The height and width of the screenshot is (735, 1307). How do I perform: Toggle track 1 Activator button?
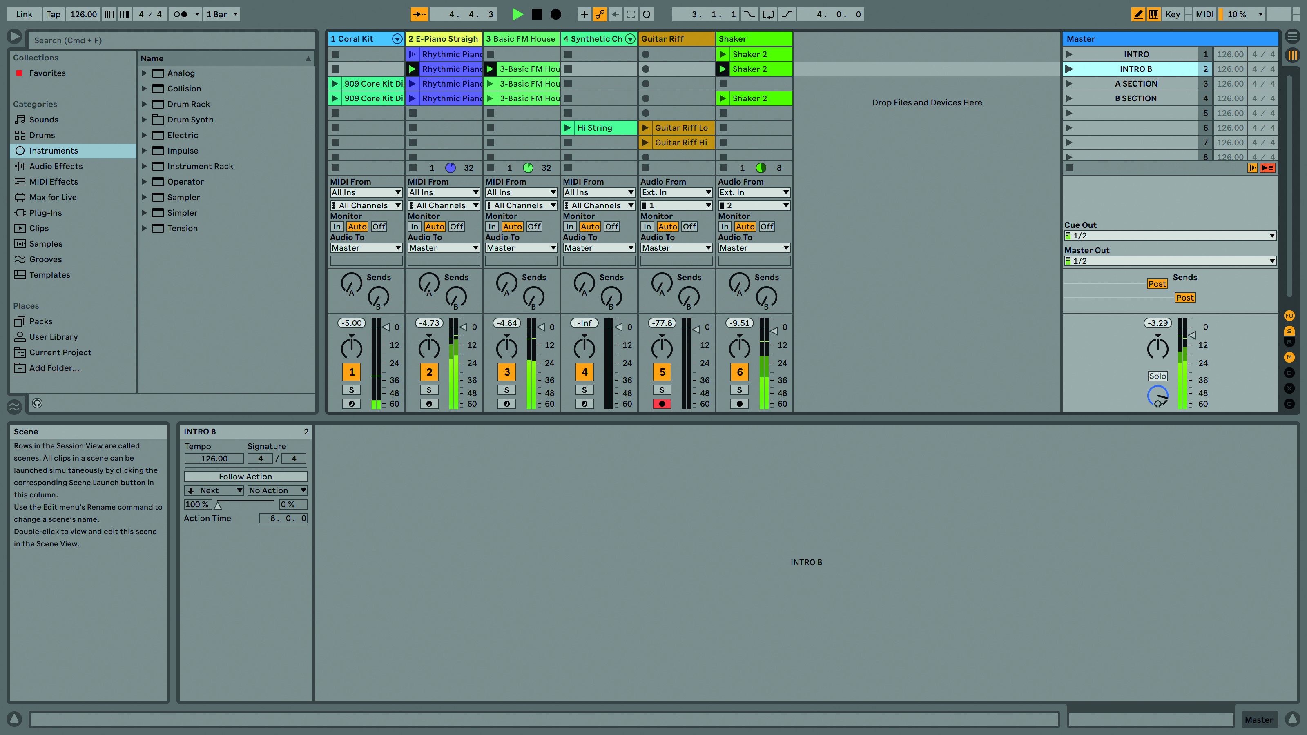[352, 372]
